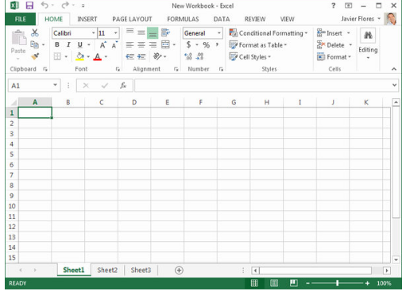Switch to the Sheet2 tab

point(107,270)
